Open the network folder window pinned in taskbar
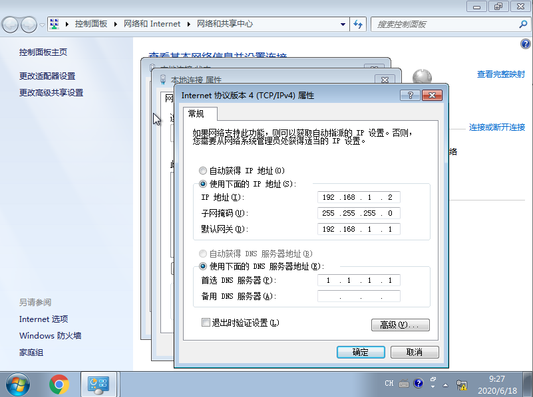Viewport: 533px width, 397px height. pos(98,384)
